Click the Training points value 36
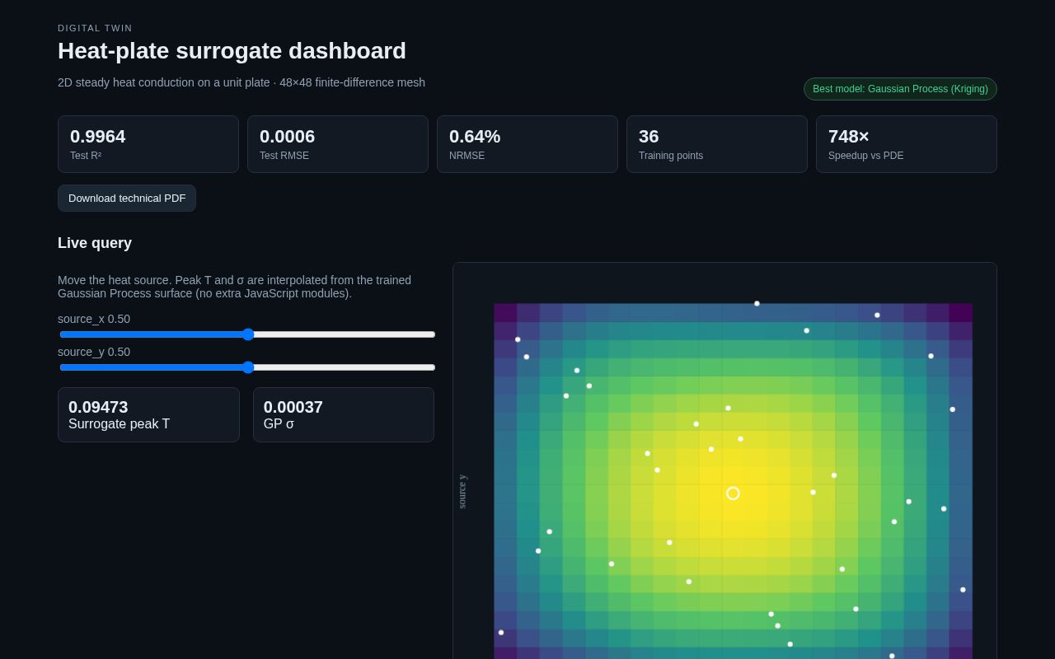This screenshot has width=1055, height=659. [649, 137]
